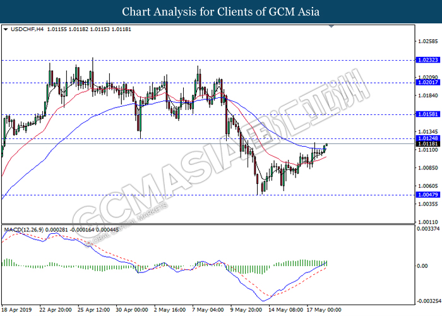Click the 1.00605 axis price value
Viewport: 442px width, 316px height.
pyautogui.click(x=428, y=186)
